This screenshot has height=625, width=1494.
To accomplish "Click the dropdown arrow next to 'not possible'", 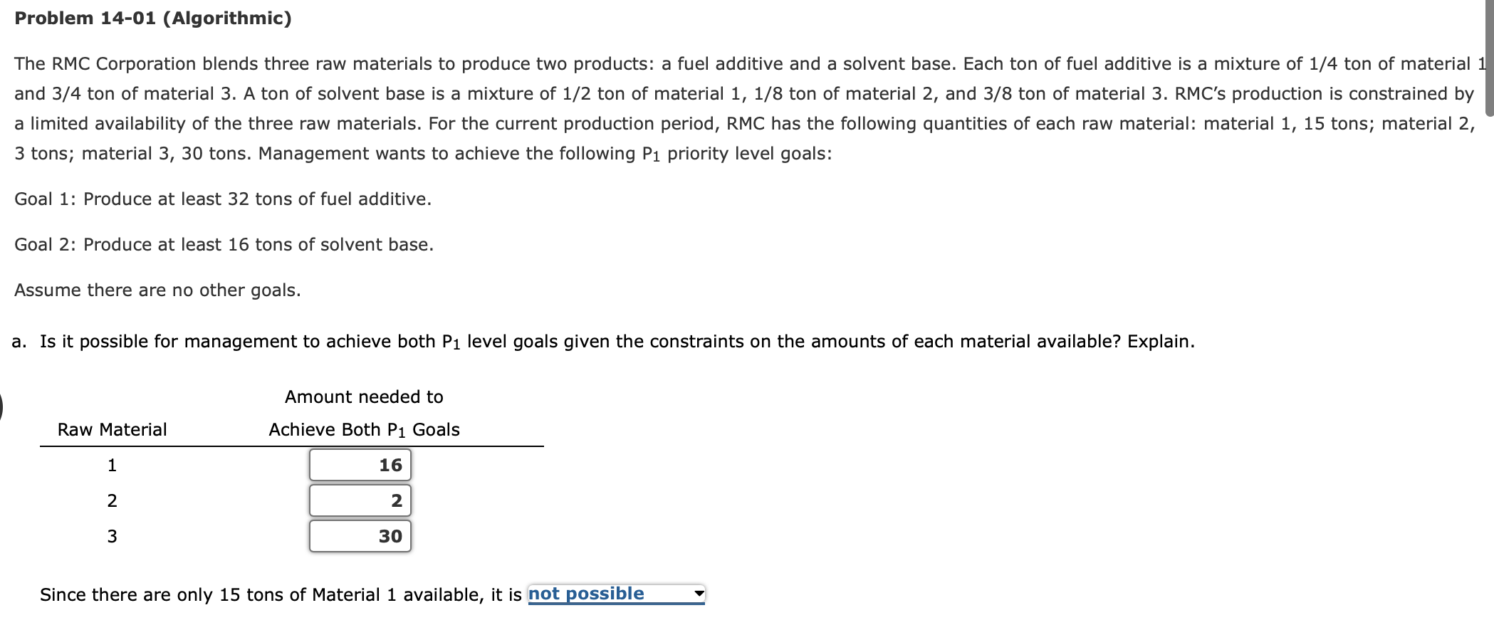I will (x=698, y=594).
